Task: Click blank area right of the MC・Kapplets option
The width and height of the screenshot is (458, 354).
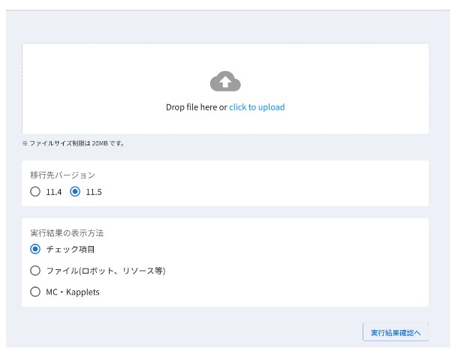Action: click(263, 292)
